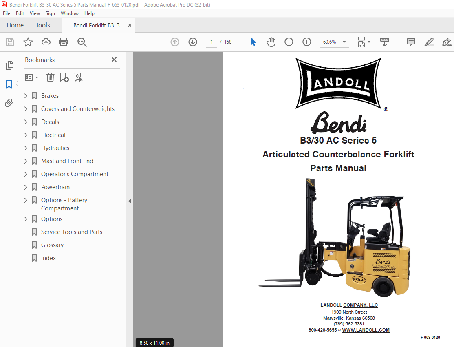Open bookmarks options menu dropdown
This screenshot has height=347, width=454.
(31, 77)
